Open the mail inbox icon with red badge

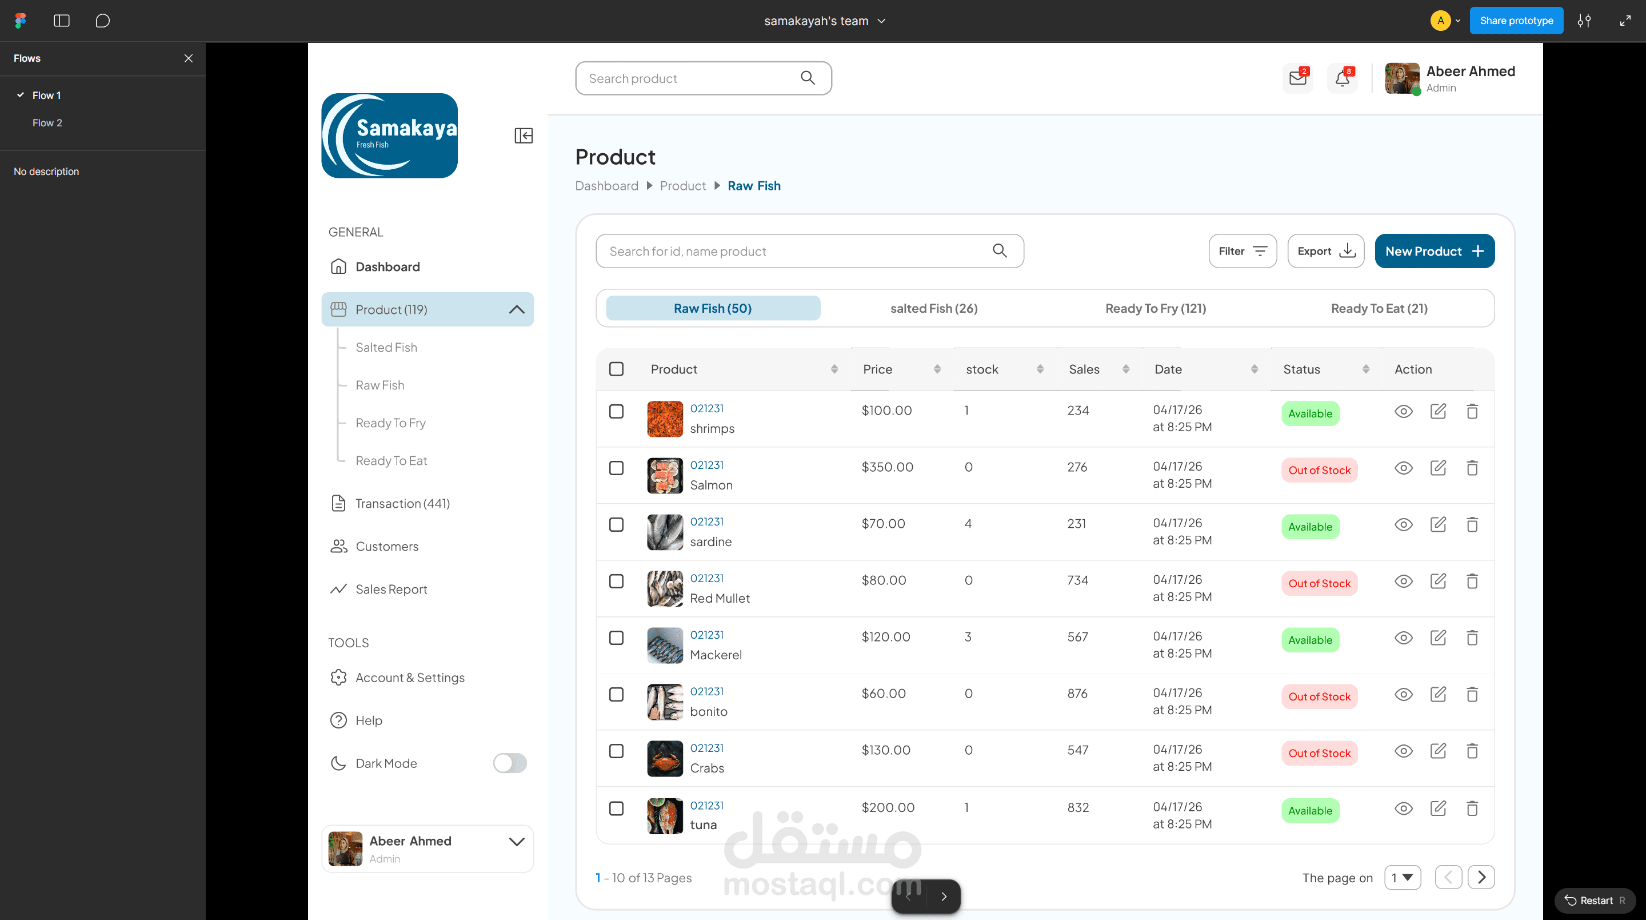pyautogui.click(x=1297, y=79)
